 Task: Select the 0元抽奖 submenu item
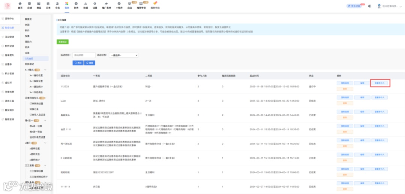(36, 58)
